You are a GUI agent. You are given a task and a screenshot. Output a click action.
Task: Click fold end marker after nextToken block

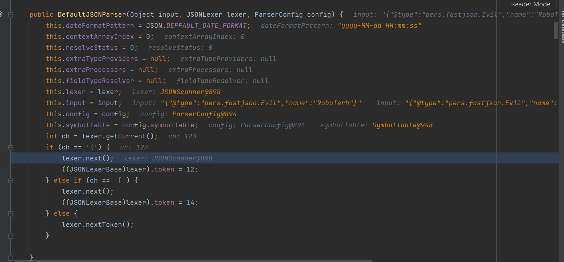[x=11, y=236]
